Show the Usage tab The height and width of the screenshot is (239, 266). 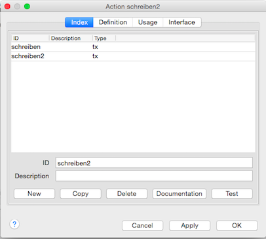(147, 22)
